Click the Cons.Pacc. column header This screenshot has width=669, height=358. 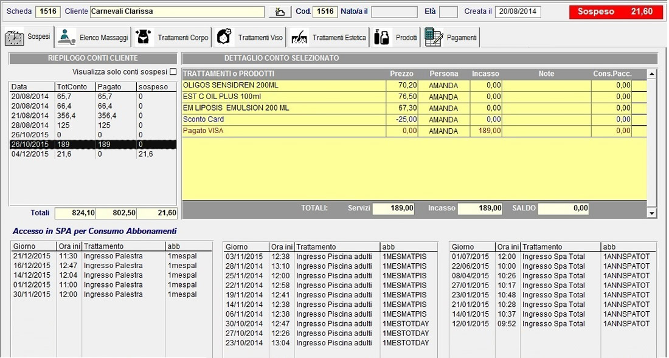tap(612, 74)
